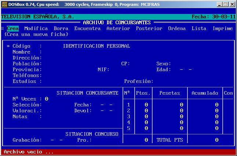Select the Crea menu option

point(12,29)
